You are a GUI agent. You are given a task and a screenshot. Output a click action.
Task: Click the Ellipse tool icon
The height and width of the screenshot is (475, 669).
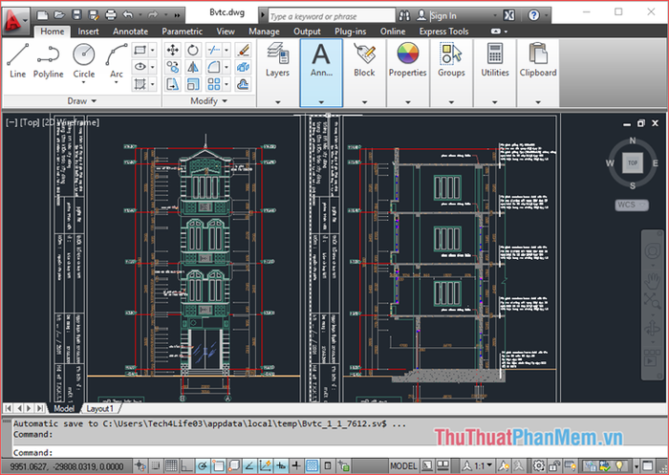click(140, 67)
